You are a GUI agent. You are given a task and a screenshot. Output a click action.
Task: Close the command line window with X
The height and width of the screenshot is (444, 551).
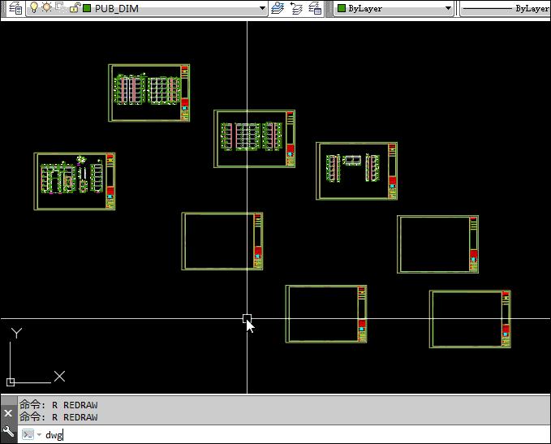pyautogui.click(x=8, y=412)
